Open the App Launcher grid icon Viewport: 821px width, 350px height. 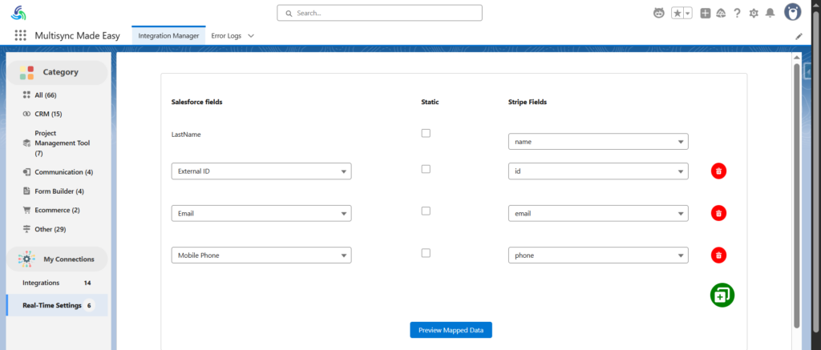click(20, 35)
